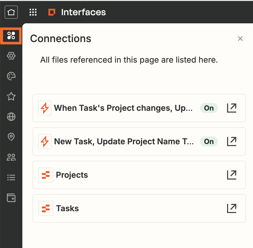Open the wallet-shaped sidebar icon
The image size is (253, 248).
coord(11,198)
